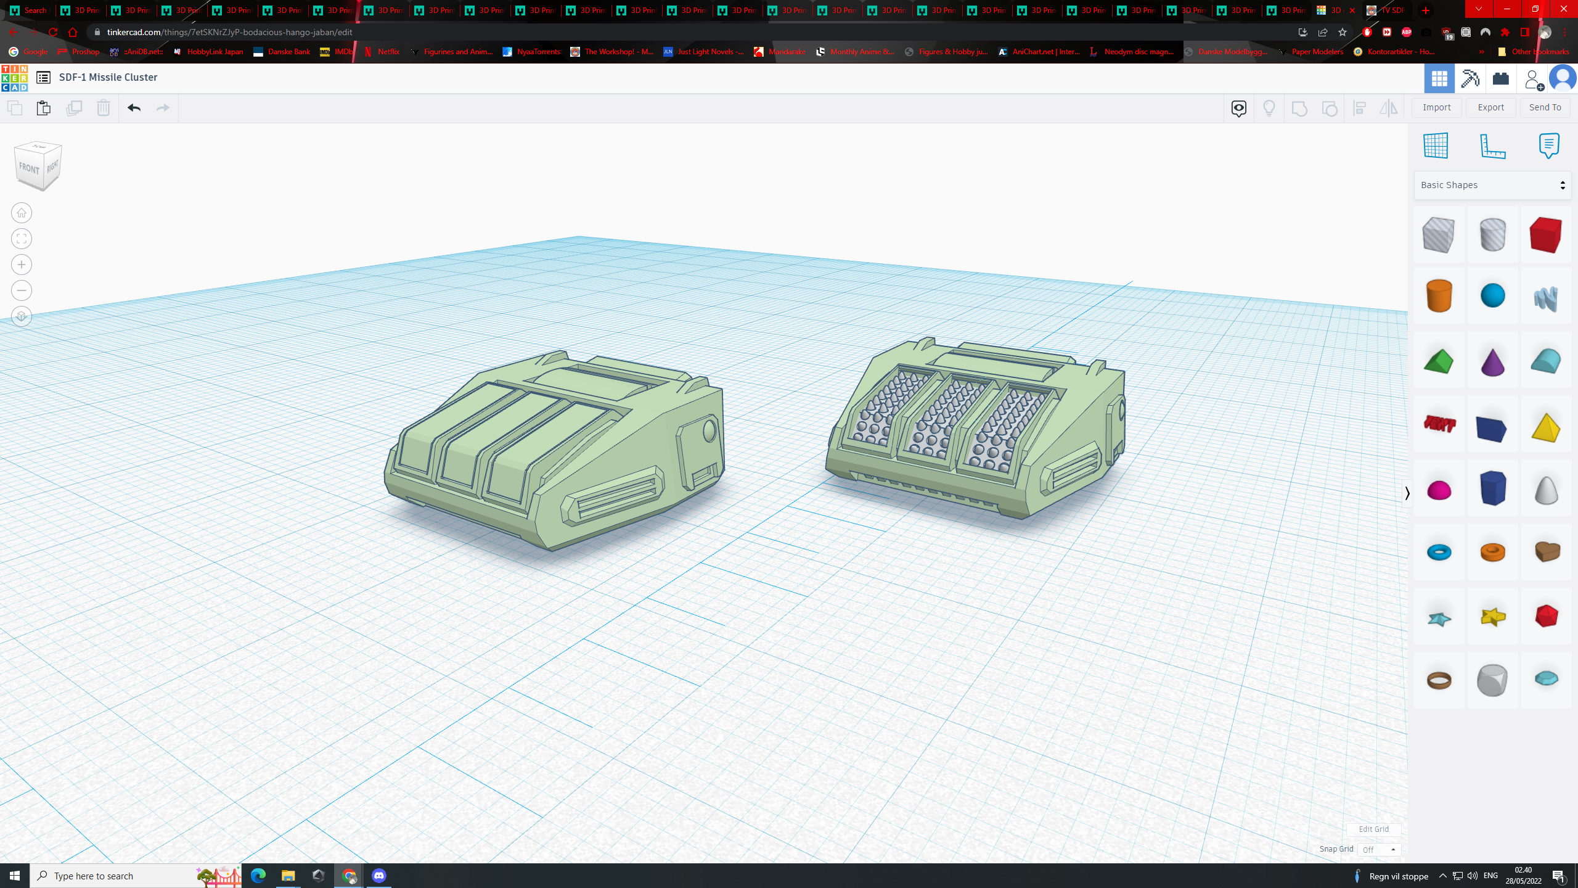Select the closed missile cluster model
This screenshot has width=1578, height=888.
(x=555, y=450)
